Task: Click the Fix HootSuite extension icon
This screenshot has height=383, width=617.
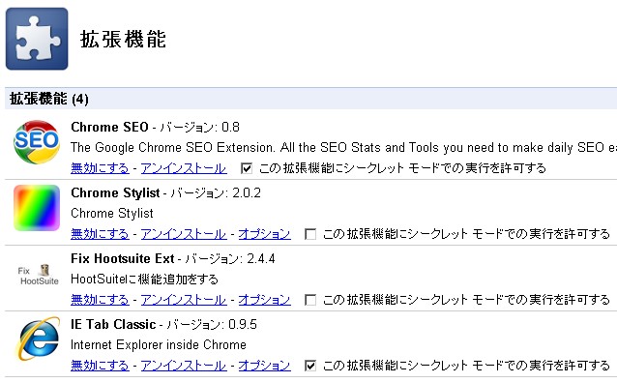Action: (x=38, y=275)
